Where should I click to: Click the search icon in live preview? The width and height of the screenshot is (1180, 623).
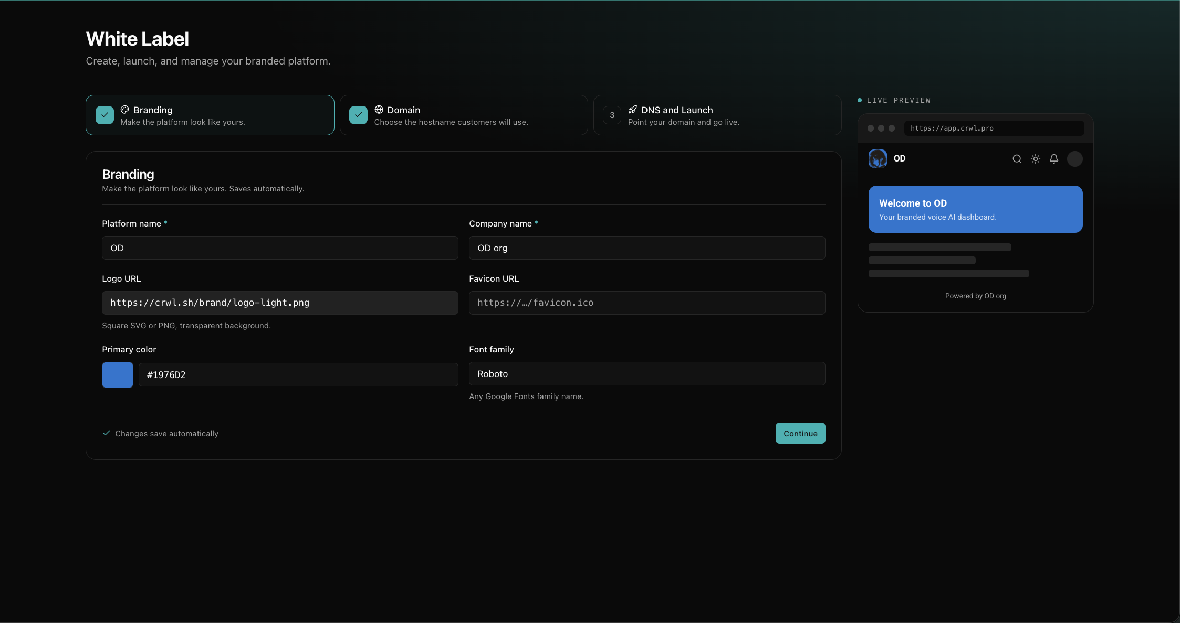pyautogui.click(x=1017, y=159)
